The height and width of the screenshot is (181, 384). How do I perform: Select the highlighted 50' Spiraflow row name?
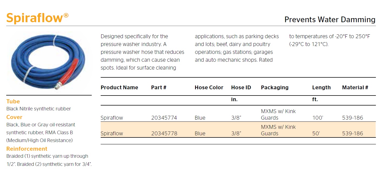(x=112, y=133)
